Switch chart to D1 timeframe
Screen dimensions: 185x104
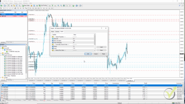coord(47,8)
